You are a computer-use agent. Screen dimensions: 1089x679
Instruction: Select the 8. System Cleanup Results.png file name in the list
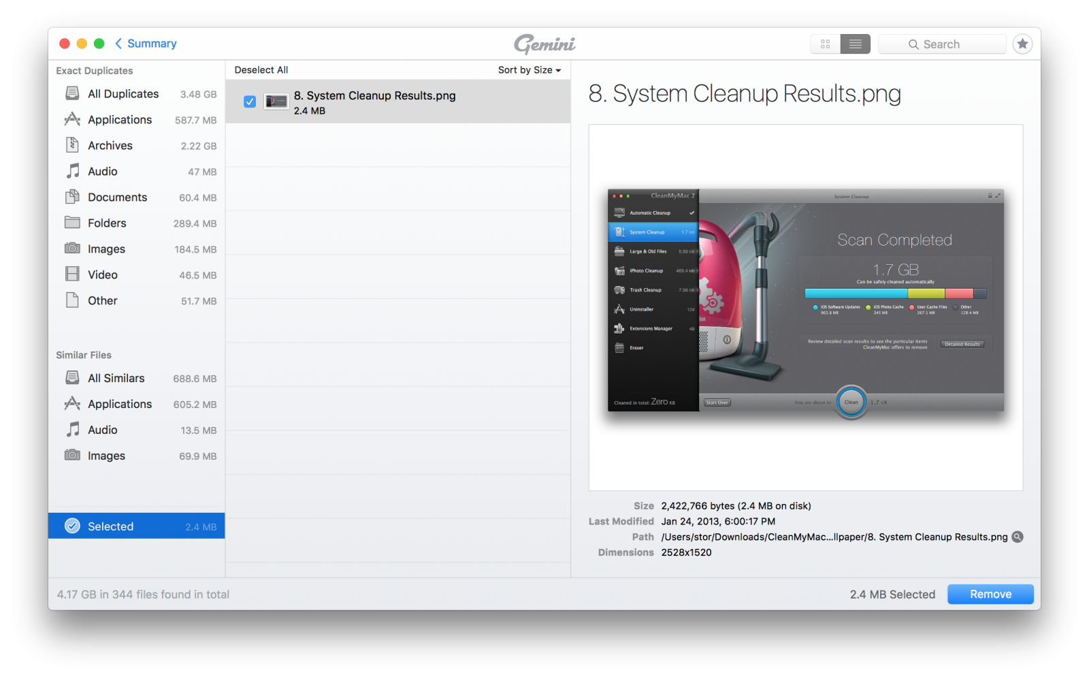375,95
